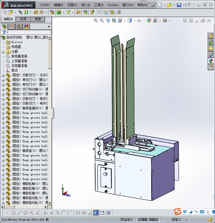215x223 pixels.
Task: Open the DisplayManager appearance tab
Action: point(26,27)
